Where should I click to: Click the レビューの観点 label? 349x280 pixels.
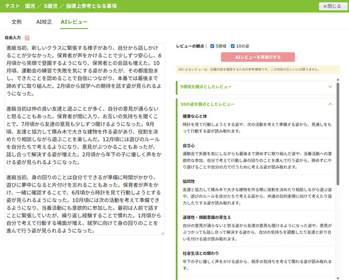192,46
